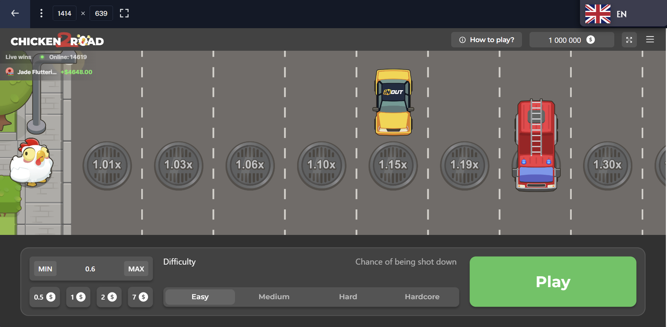The width and height of the screenshot is (667, 327).
Task: Choose Hard difficulty option
Action: point(348,297)
